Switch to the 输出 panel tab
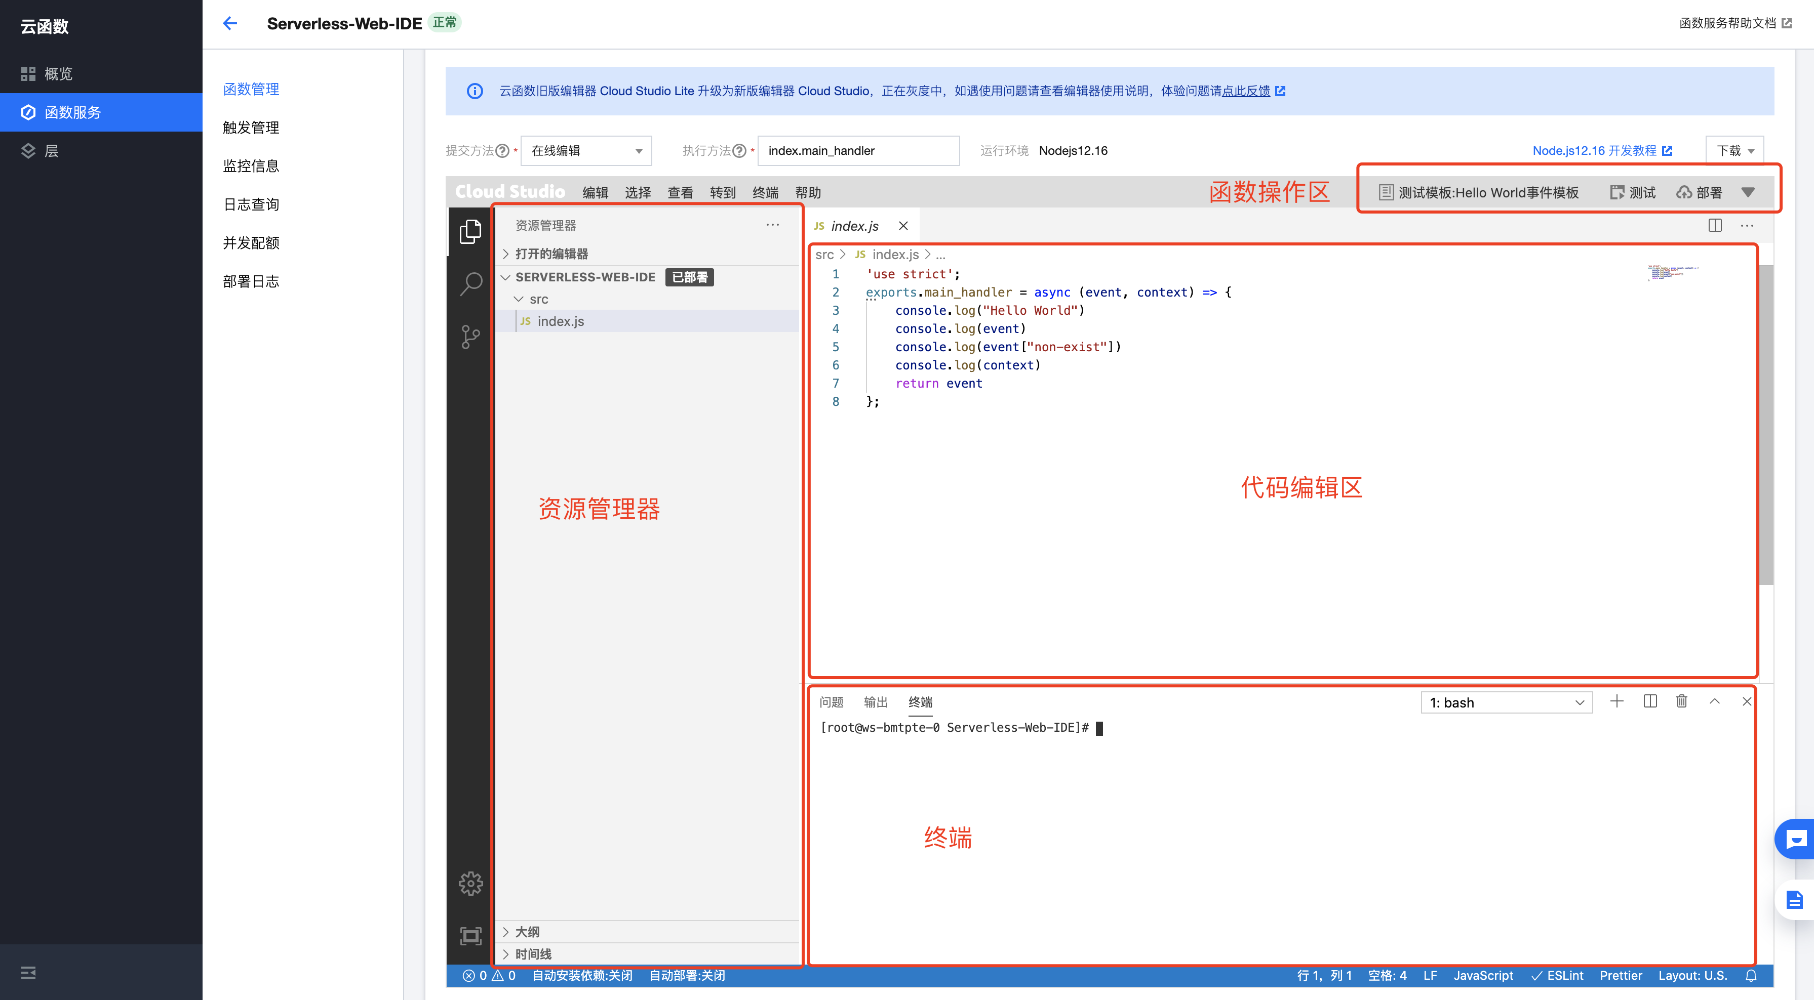This screenshot has width=1814, height=1000. point(875,701)
